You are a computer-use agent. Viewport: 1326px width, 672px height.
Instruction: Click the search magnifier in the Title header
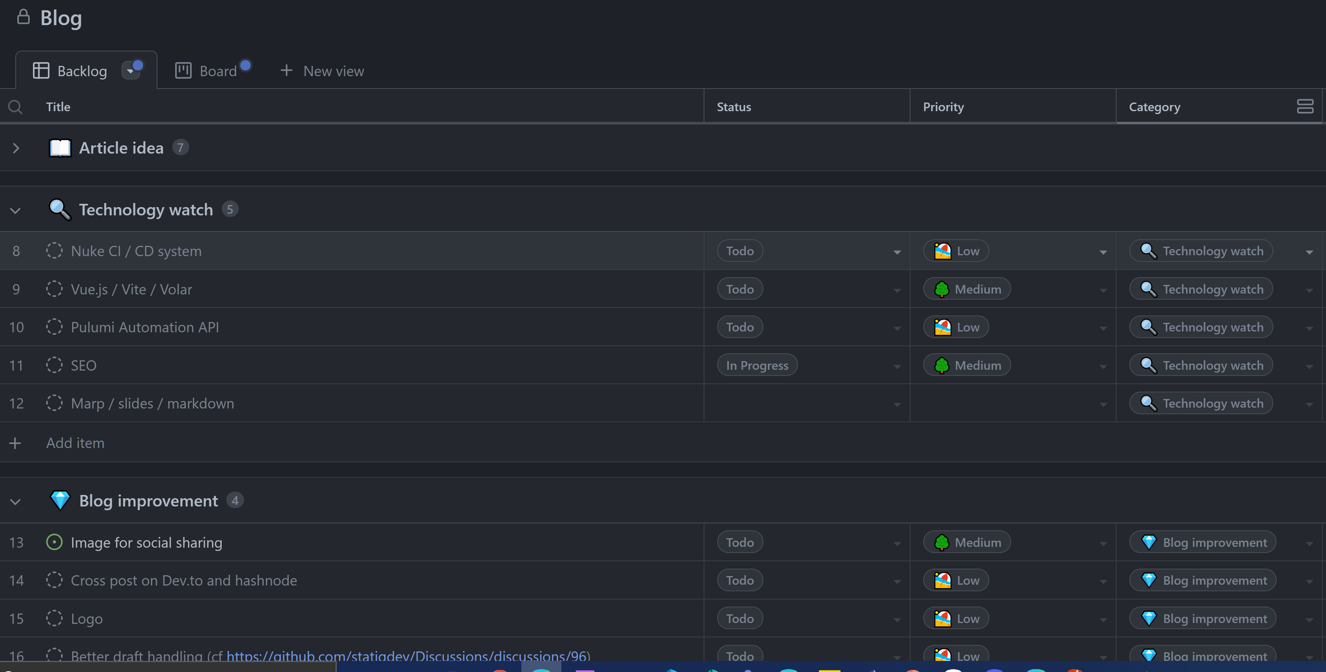click(x=15, y=106)
